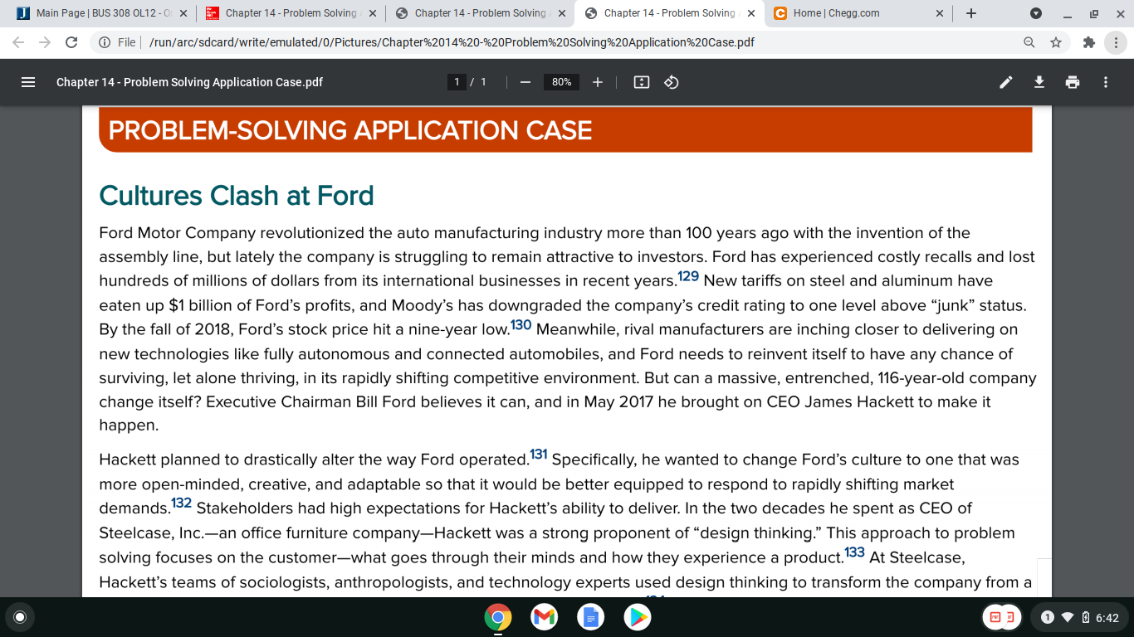
Task: Click the heading Cultures Clash at Ford
Action: click(237, 196)
